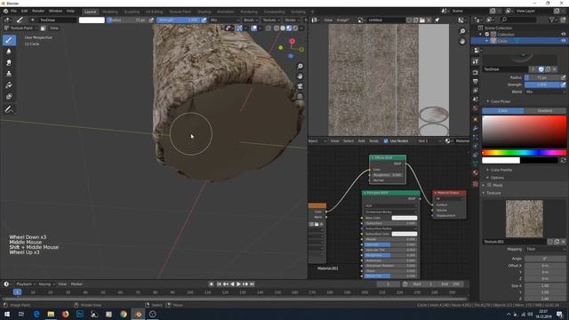Open the Playback menu in timeline

click(26, 284)
